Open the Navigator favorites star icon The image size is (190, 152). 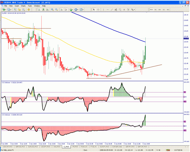point(19,9)
